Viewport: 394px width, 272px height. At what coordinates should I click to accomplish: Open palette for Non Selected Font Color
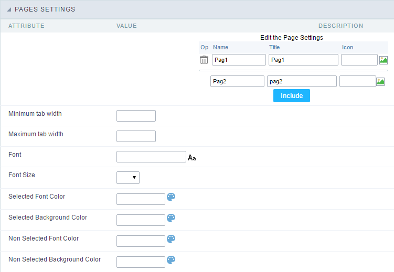(171, 239)
